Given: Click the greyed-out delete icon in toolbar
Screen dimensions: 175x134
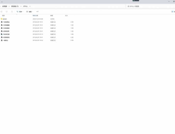Looking at the screenshot, I should coord(12,12).
